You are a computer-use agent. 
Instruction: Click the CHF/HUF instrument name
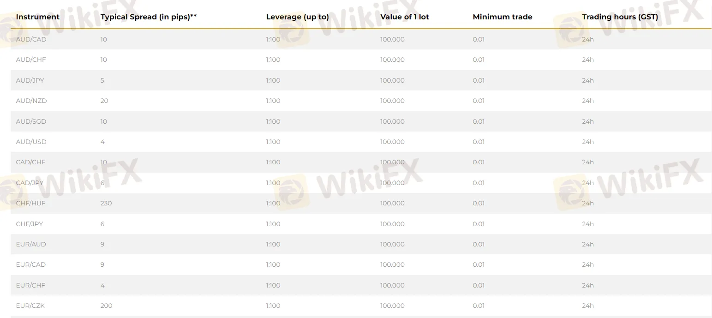pyautogui.click(x=30, y=204)
